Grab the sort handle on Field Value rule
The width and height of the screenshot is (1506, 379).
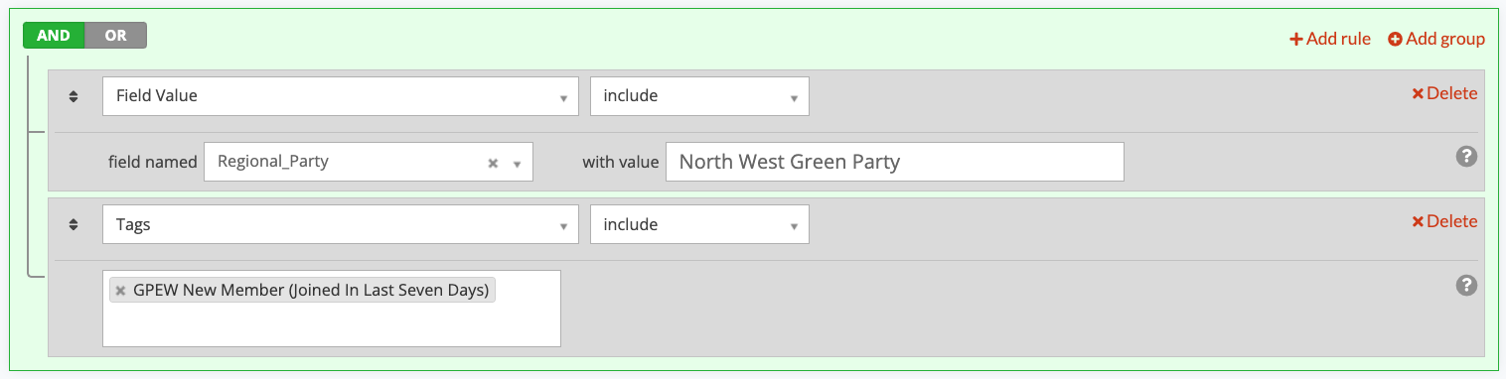[x=74, y=96]
